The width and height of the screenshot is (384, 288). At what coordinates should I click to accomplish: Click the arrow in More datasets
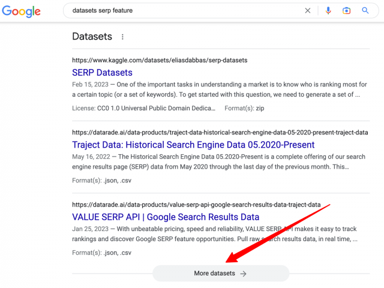(243, 274)
